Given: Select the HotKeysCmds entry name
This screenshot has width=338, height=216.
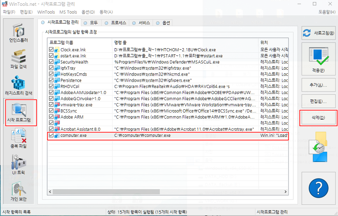Looking at the screenshot, I should (x=73, y=74).
